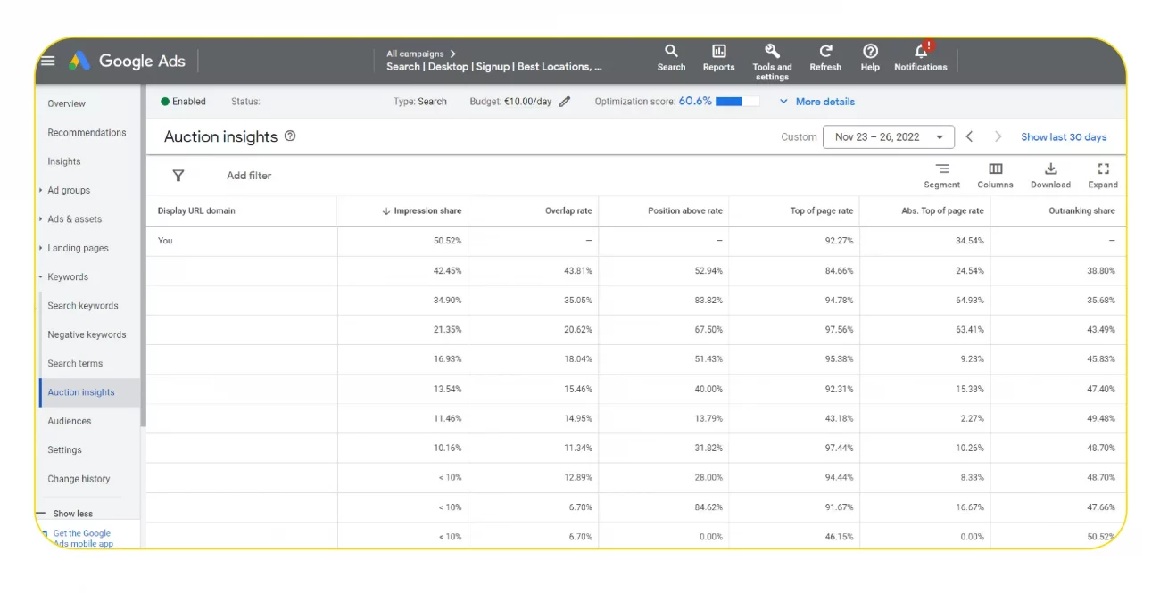Open the Notifications bell
Screen dimensions: 1160x593
click(921, 57)
